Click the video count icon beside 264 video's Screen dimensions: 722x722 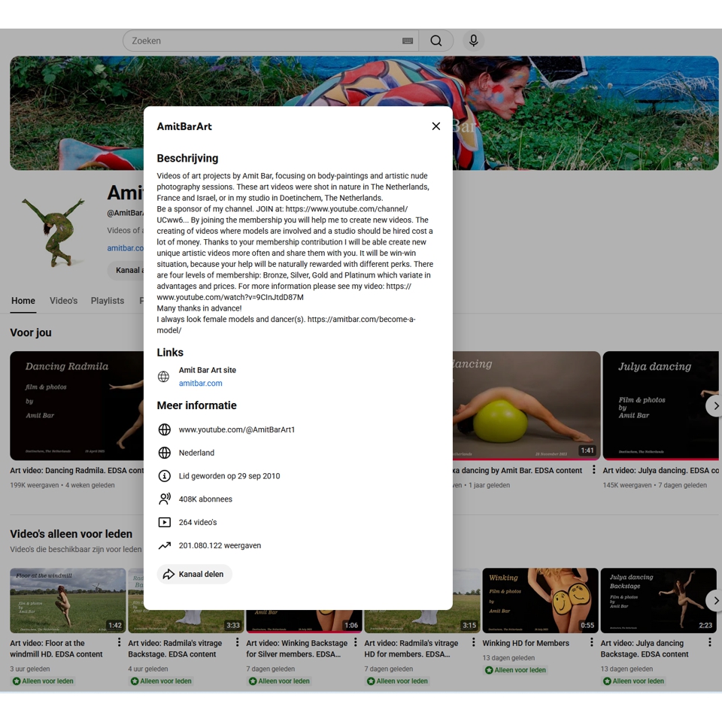pos(165,522)
